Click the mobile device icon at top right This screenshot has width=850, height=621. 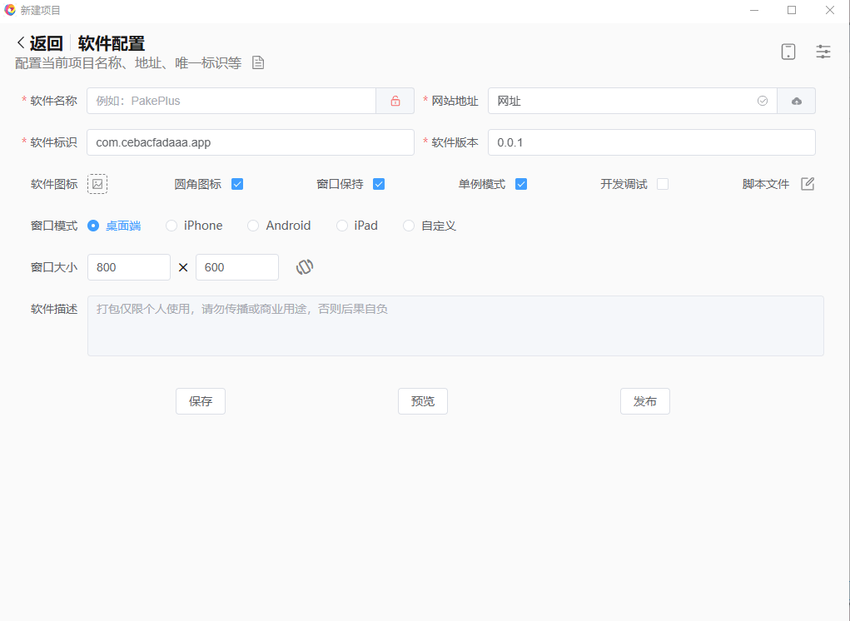coord(788,52)
